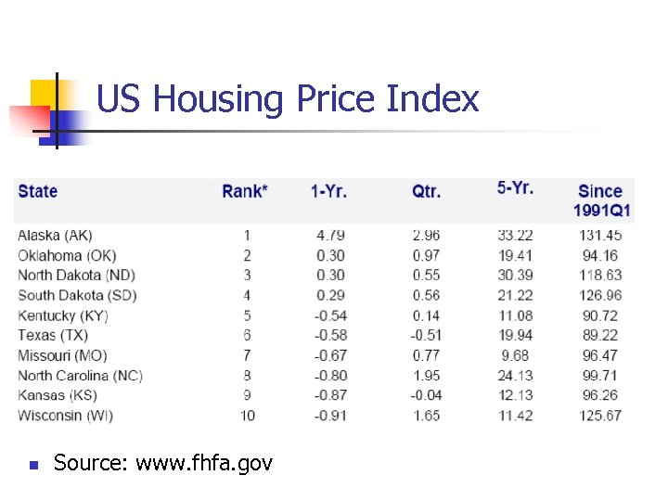Select the 5-Yr. column header

515,187
